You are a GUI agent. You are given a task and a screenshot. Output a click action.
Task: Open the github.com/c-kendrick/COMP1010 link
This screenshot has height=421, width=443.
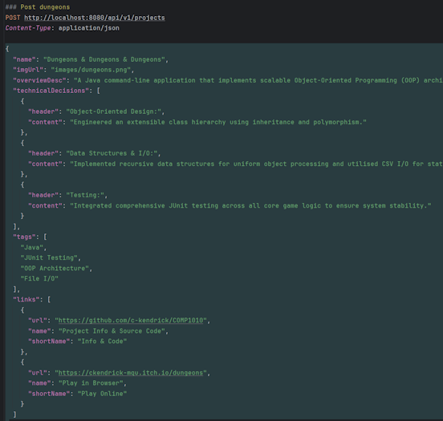tap(131, 321)
